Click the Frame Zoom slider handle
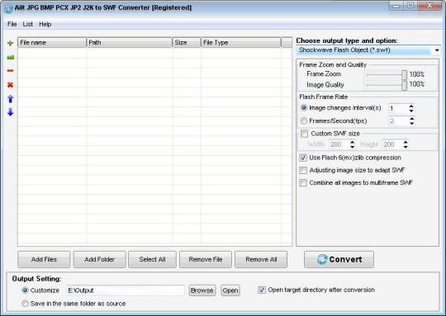 404,75
